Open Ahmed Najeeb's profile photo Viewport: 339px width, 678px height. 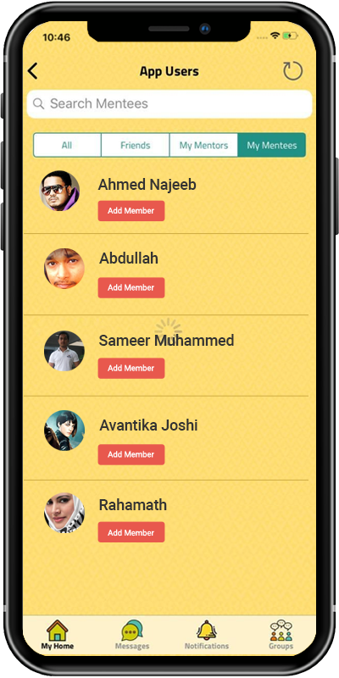tap(60, 191)
